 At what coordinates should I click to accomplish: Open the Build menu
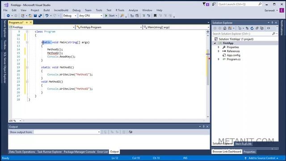(46, 10)
